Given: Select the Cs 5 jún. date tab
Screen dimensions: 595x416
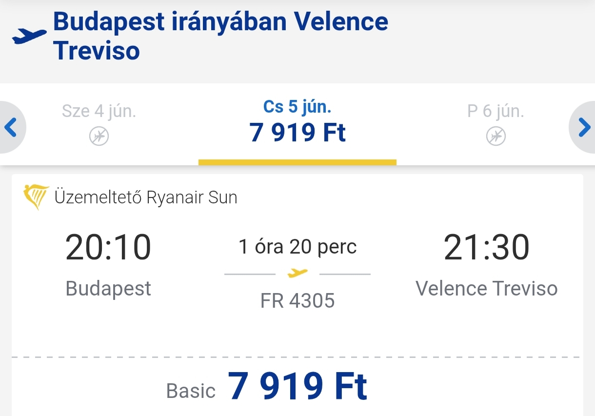Looking at the screenshot, I should pos(297,124).
